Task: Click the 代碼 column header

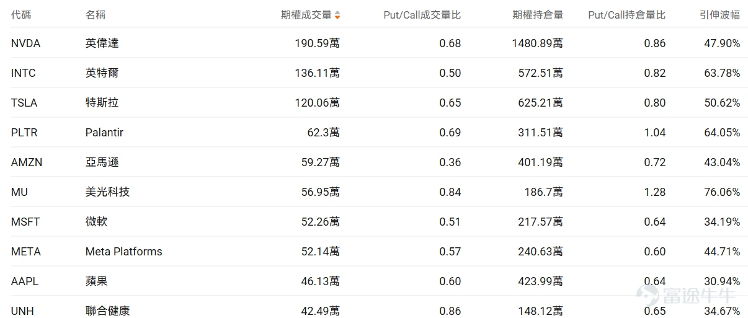Action: (x=21, y=15)
